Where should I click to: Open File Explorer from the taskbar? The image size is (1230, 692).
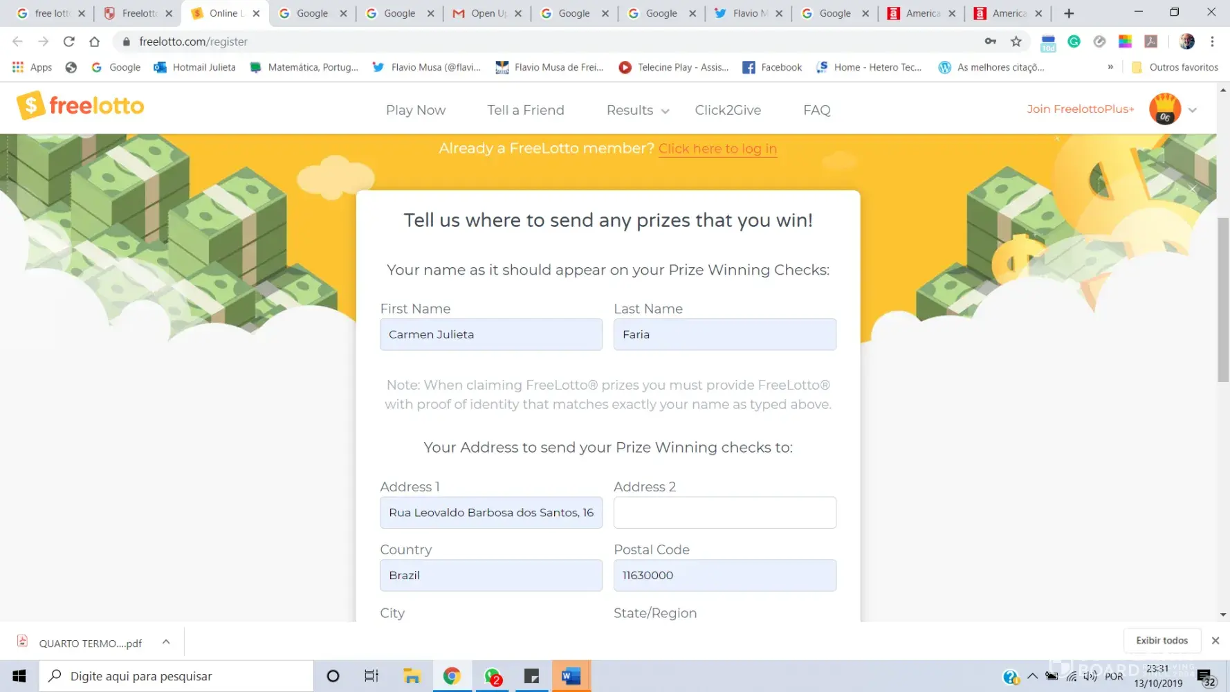412,676
